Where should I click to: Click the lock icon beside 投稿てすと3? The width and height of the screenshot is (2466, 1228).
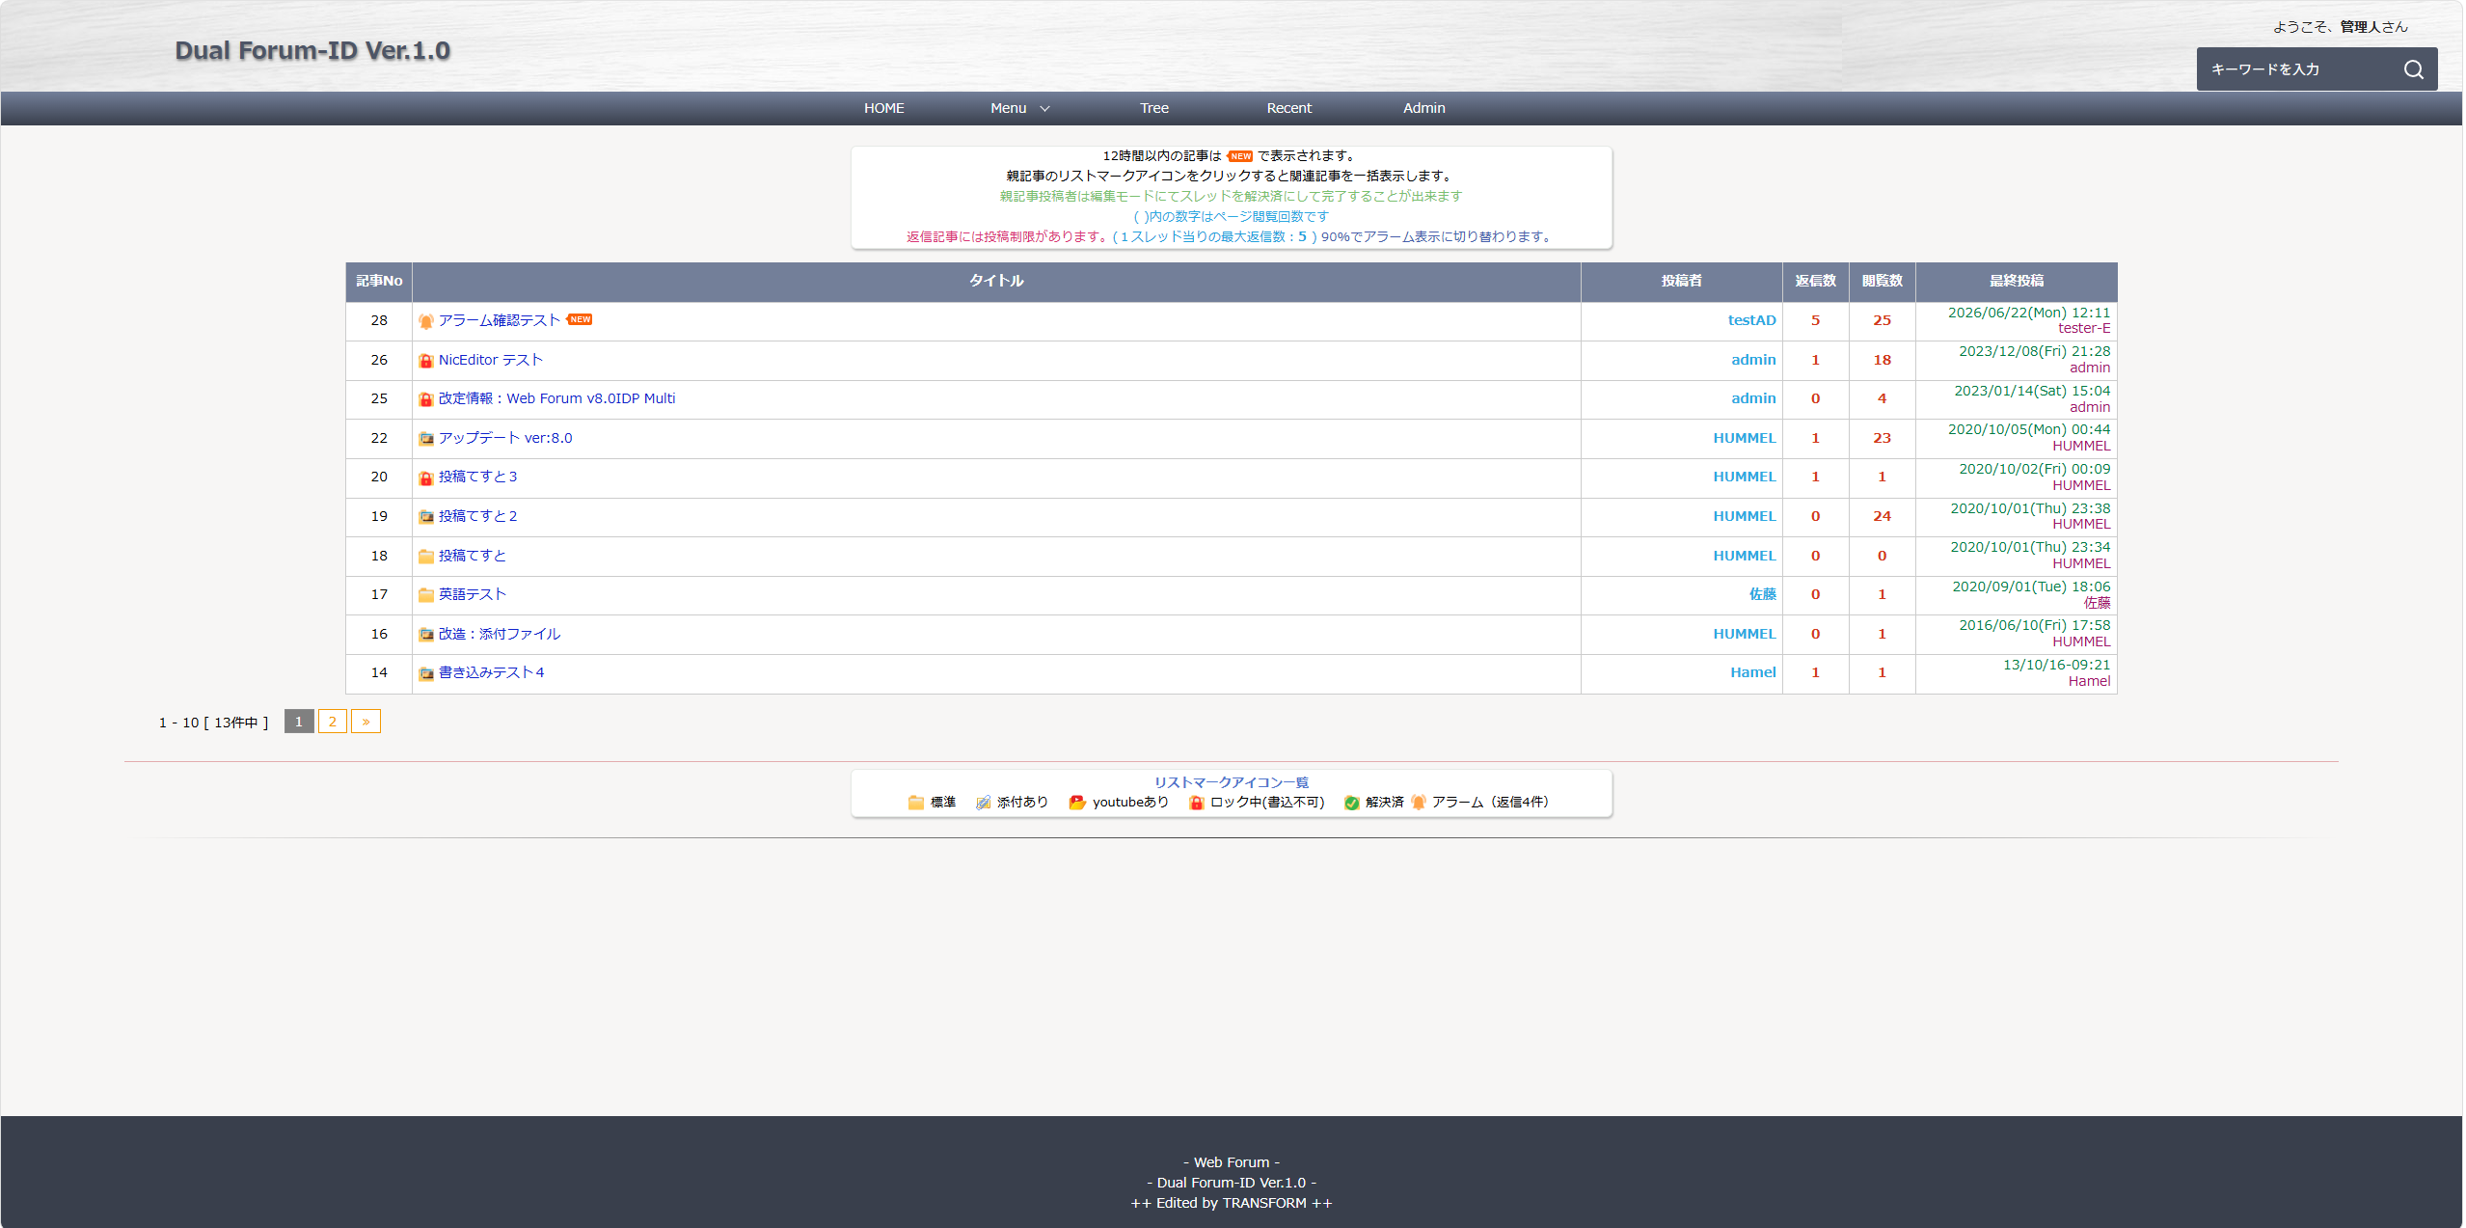coord(425,478)
